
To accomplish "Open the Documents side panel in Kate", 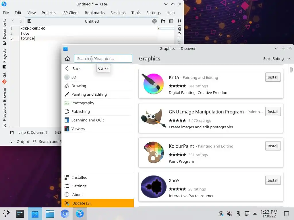I will [4, 32].
